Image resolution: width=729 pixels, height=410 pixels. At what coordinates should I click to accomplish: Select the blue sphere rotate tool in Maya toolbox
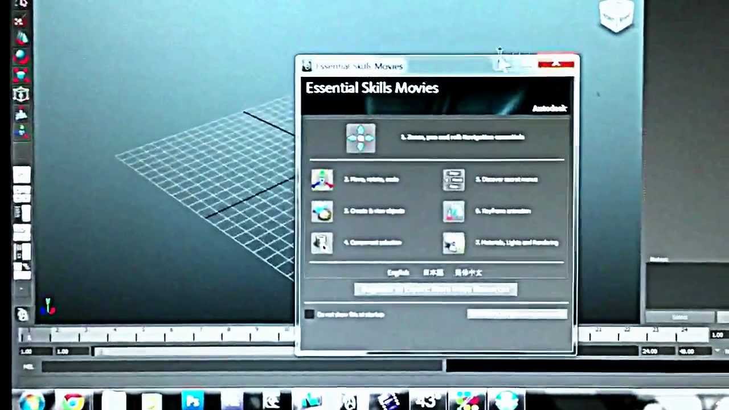click(x=21, y=56)
